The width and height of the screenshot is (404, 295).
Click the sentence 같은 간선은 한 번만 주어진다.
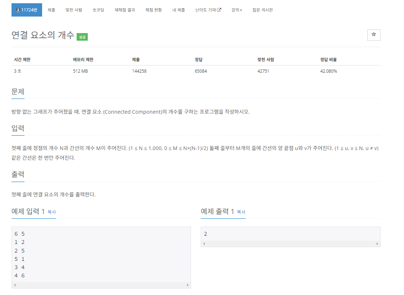(x=43, y=158)
